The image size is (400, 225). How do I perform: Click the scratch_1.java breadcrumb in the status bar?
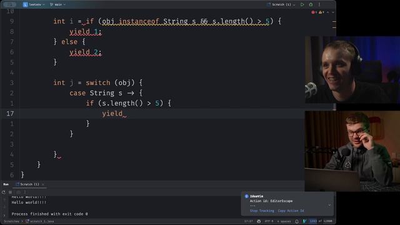40,221
